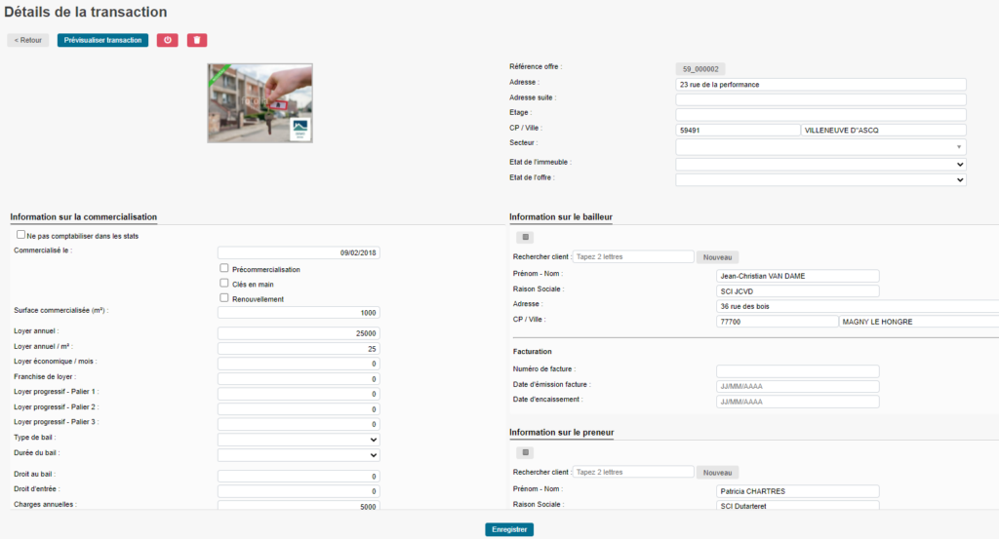The height and width of the screenshot is (539, 999).
Task: Click the small grey icon under preneur section
Action: (524, 452)
